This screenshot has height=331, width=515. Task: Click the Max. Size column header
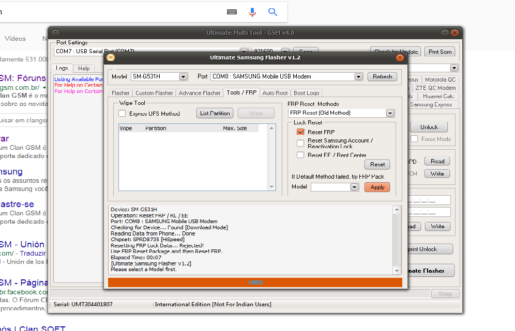[x=235, y=128]
